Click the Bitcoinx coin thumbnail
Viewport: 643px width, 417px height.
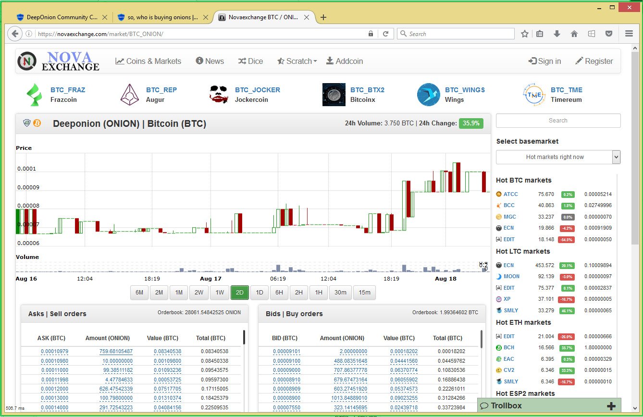point(334,95)
